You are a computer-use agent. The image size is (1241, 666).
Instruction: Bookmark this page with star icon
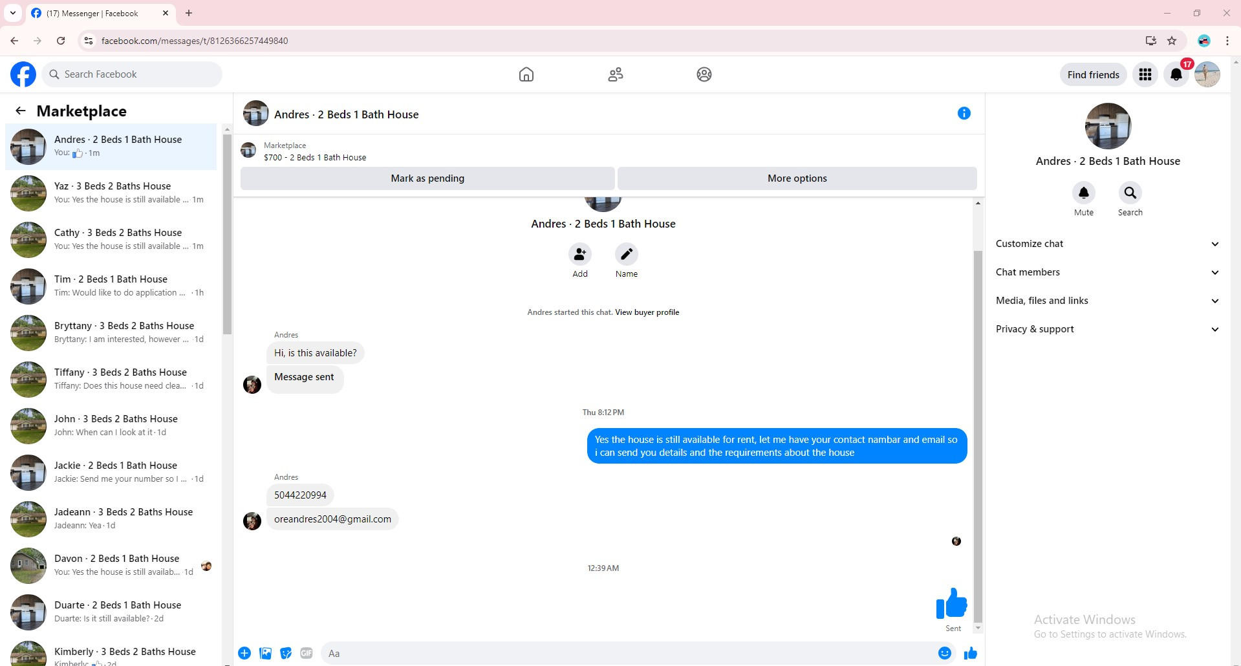coord(1172,41)
